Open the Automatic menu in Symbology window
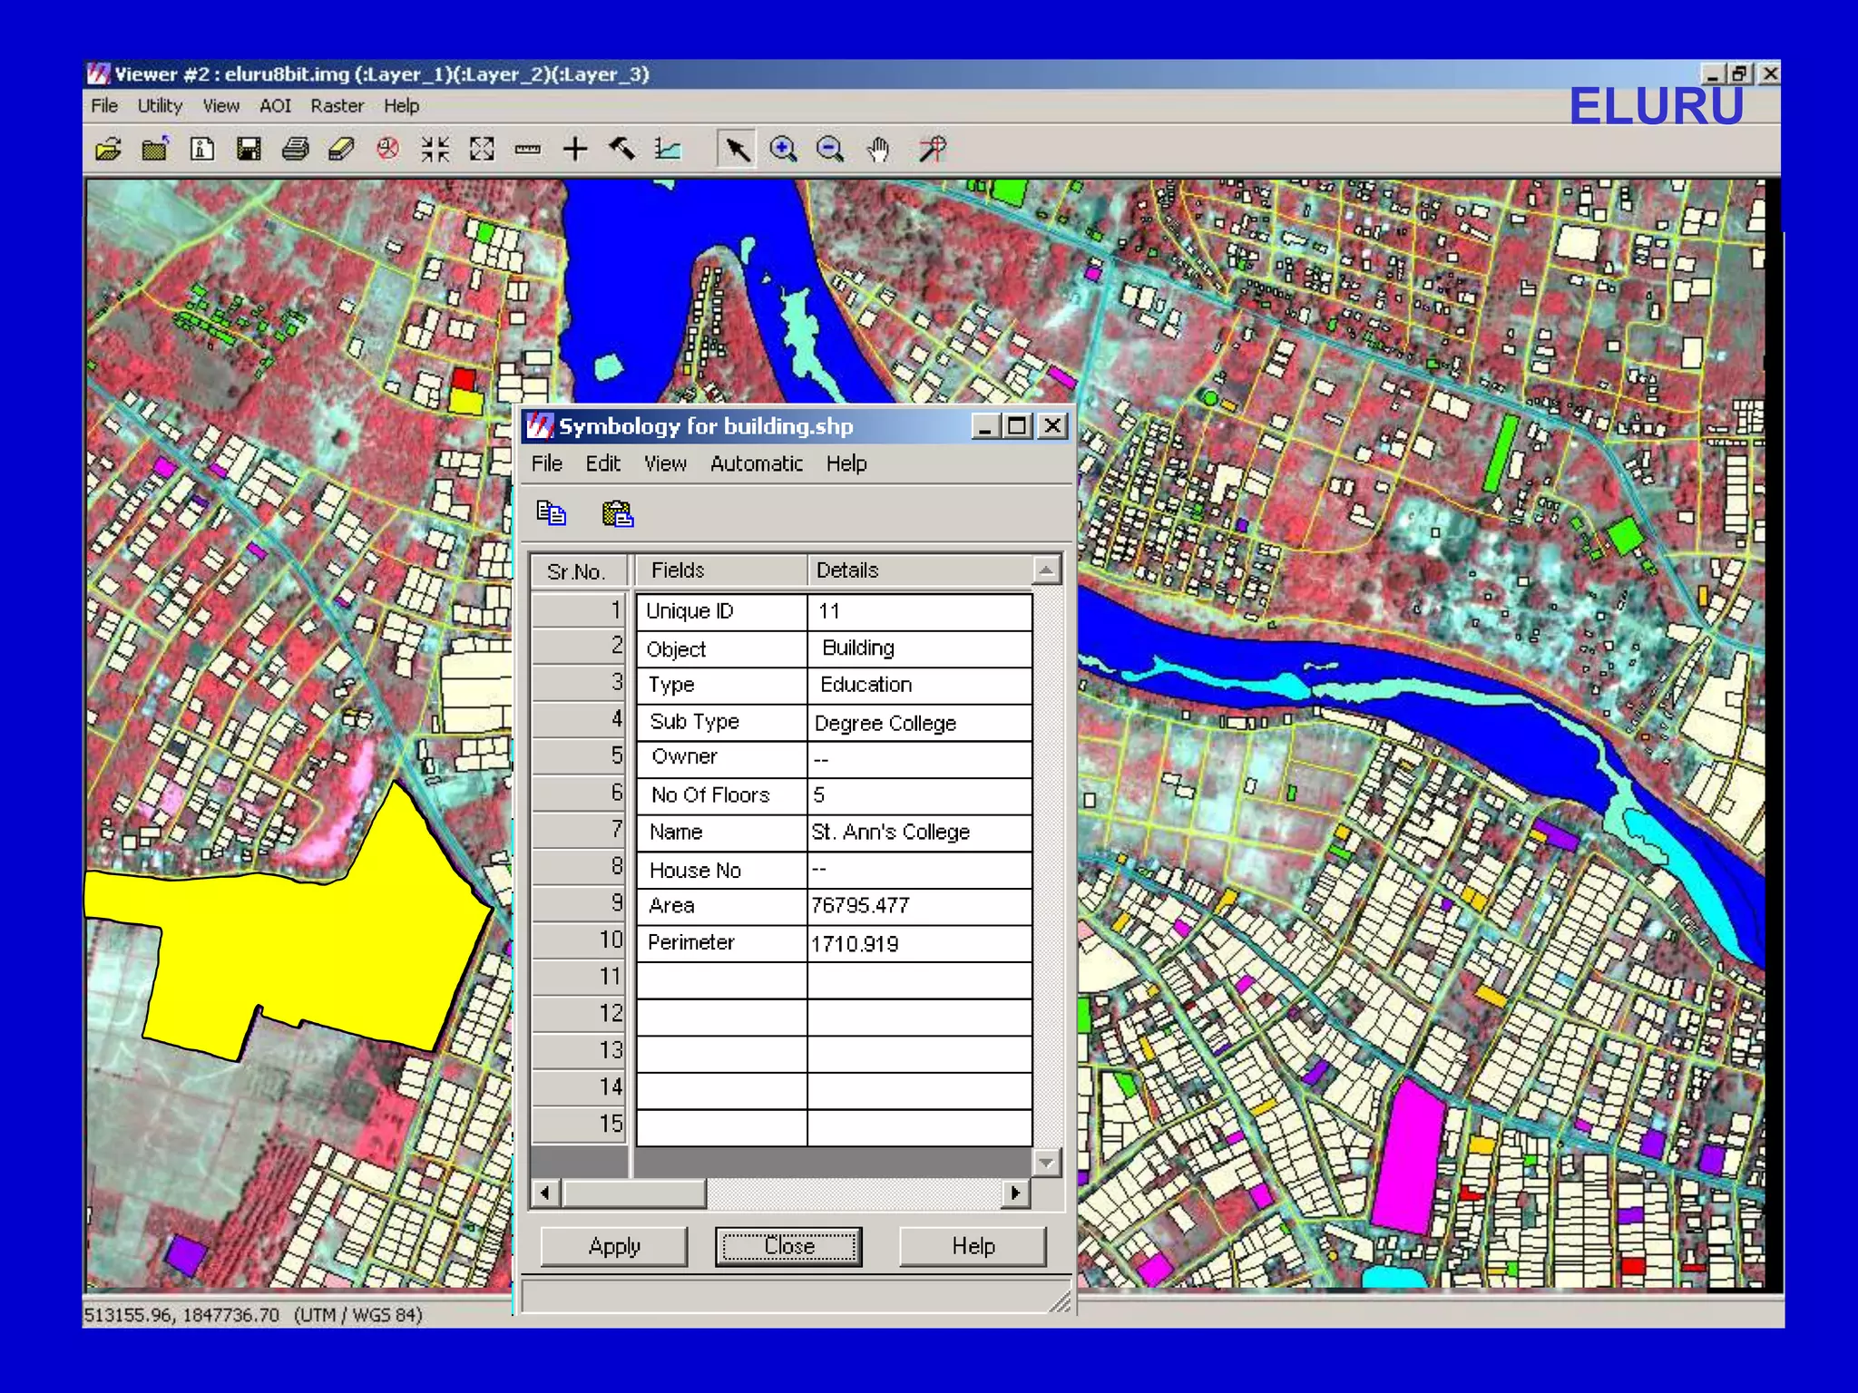Viewport: 1858px width, 1393px height. click(x=756, y=463)
